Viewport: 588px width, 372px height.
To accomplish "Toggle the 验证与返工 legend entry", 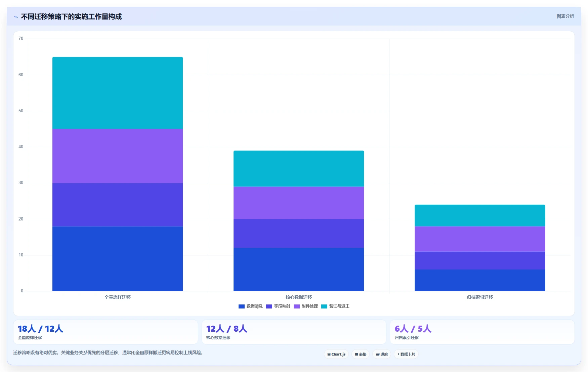I will tap(335, 306).
